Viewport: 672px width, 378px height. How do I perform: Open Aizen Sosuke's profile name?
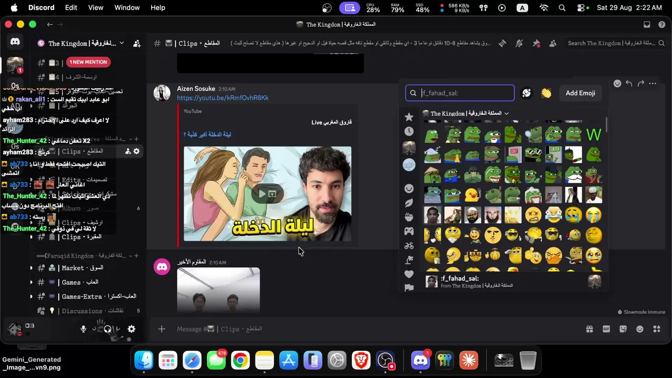196,89
